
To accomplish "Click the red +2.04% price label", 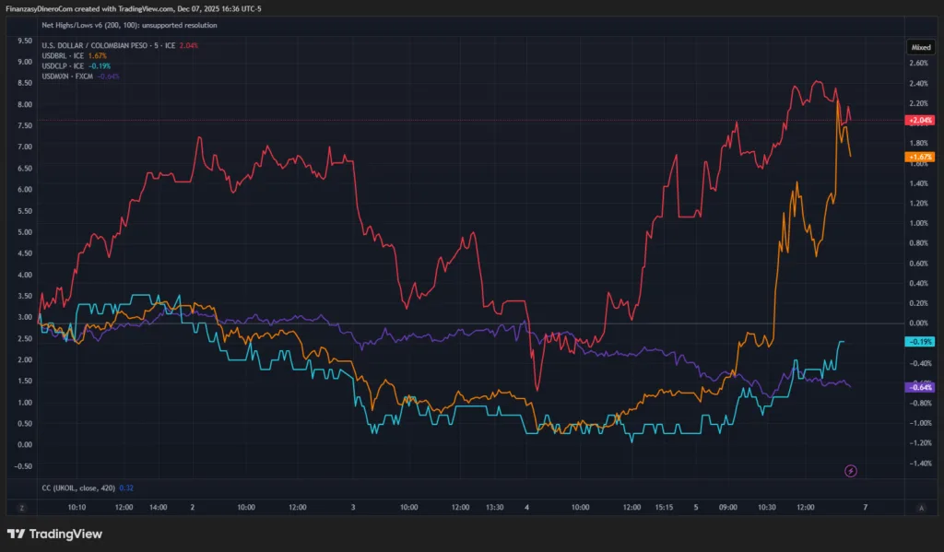I will pos(920,120).
